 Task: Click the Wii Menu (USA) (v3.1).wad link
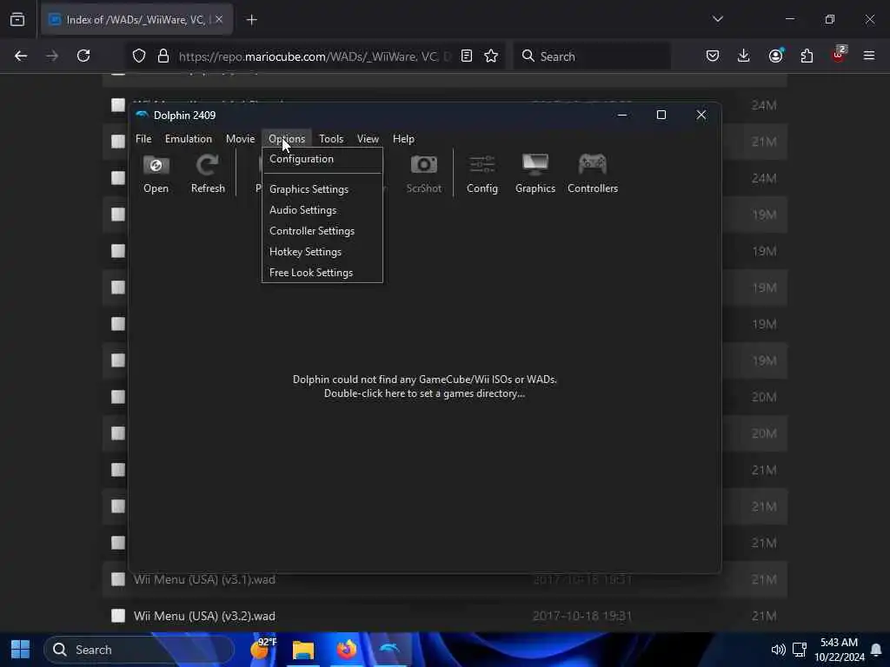tap(204, 579)
